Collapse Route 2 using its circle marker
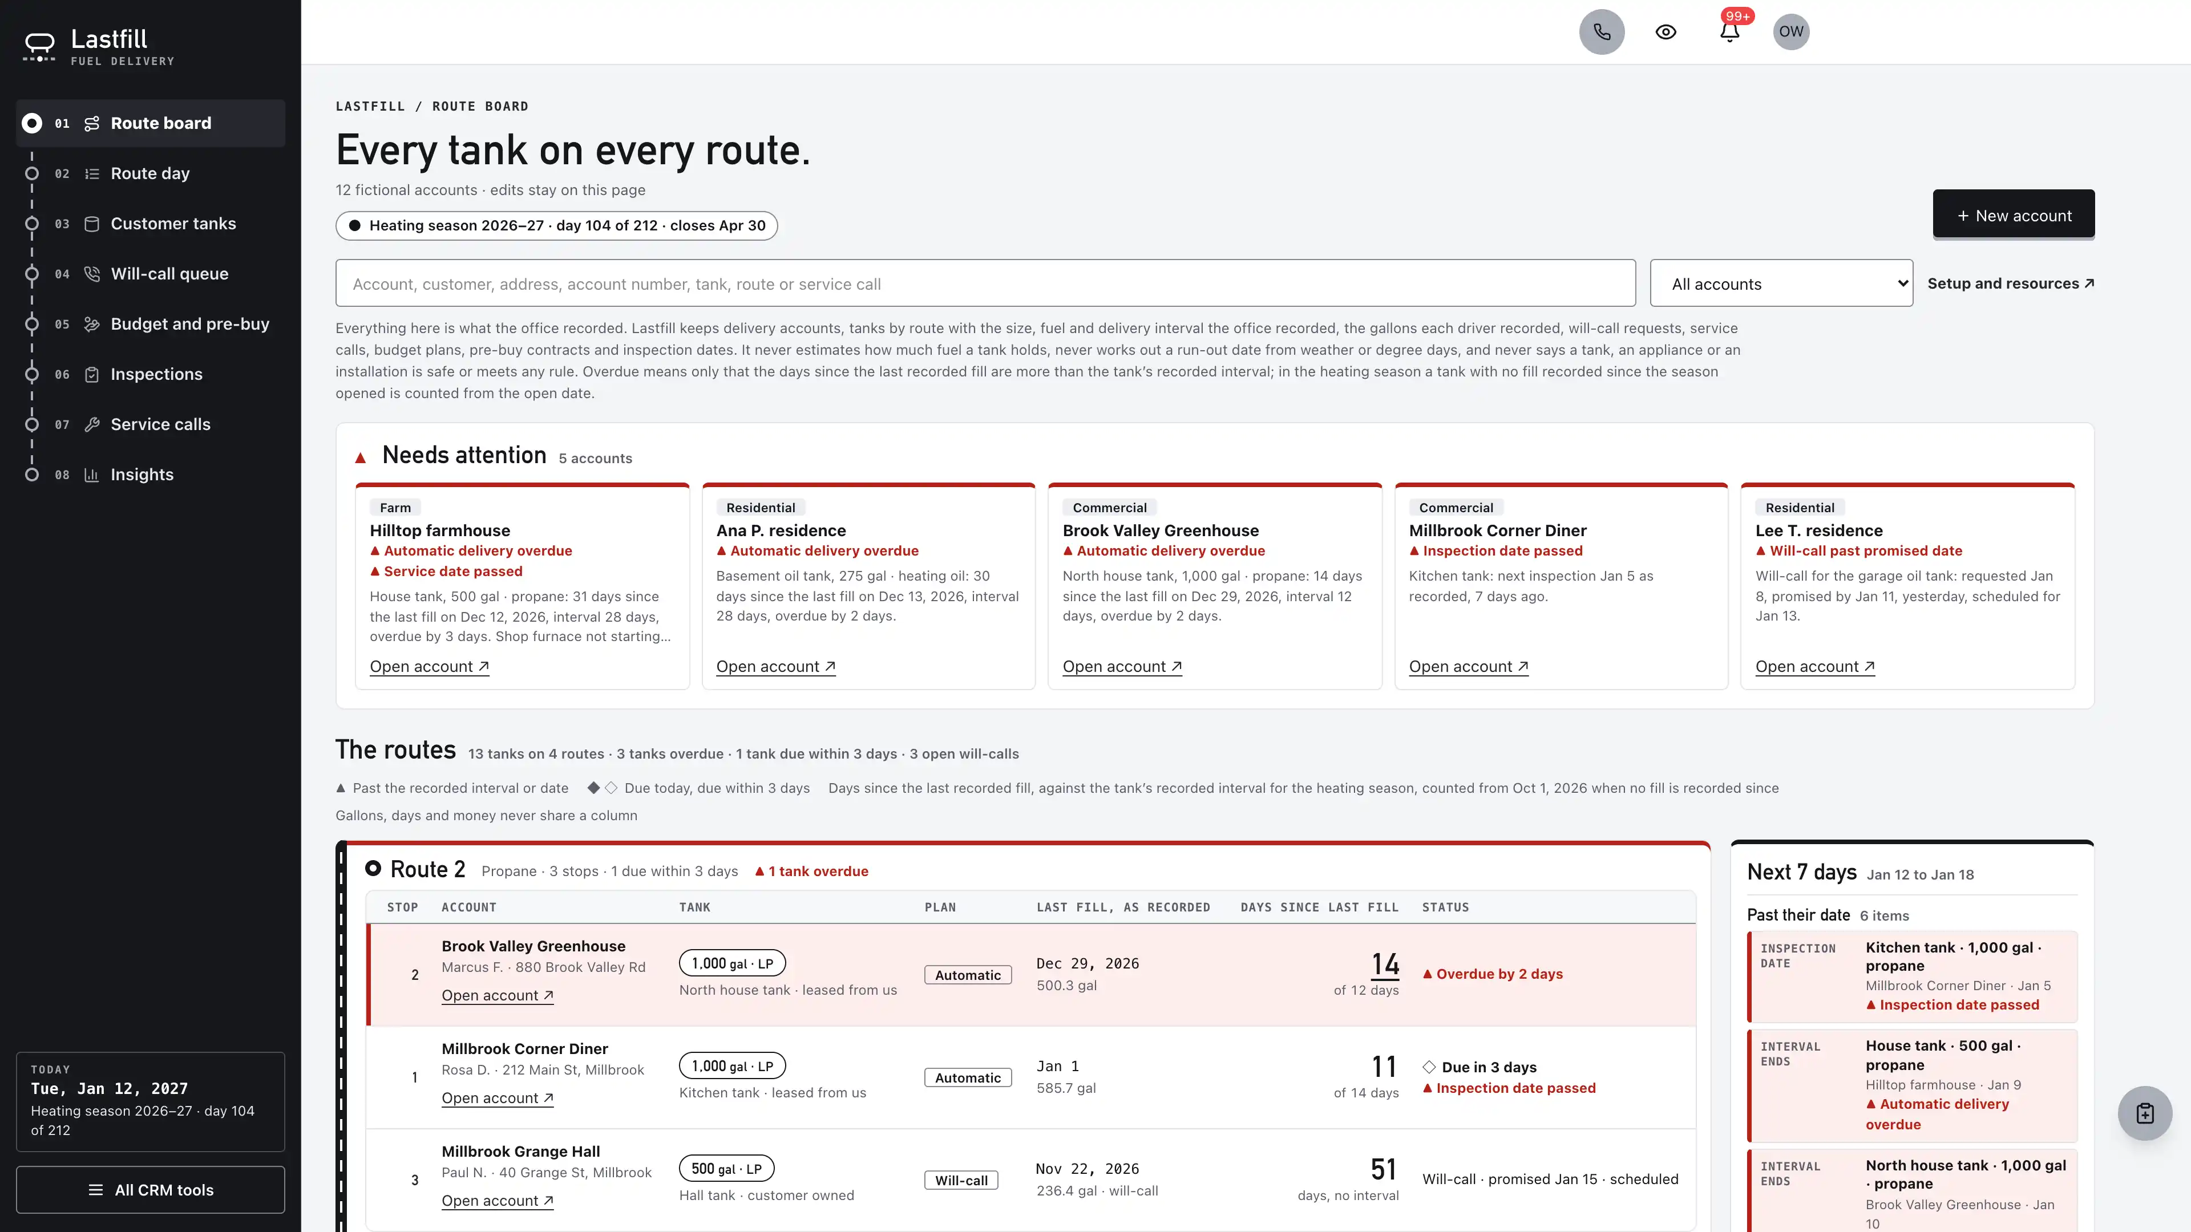 coord(373,868)
